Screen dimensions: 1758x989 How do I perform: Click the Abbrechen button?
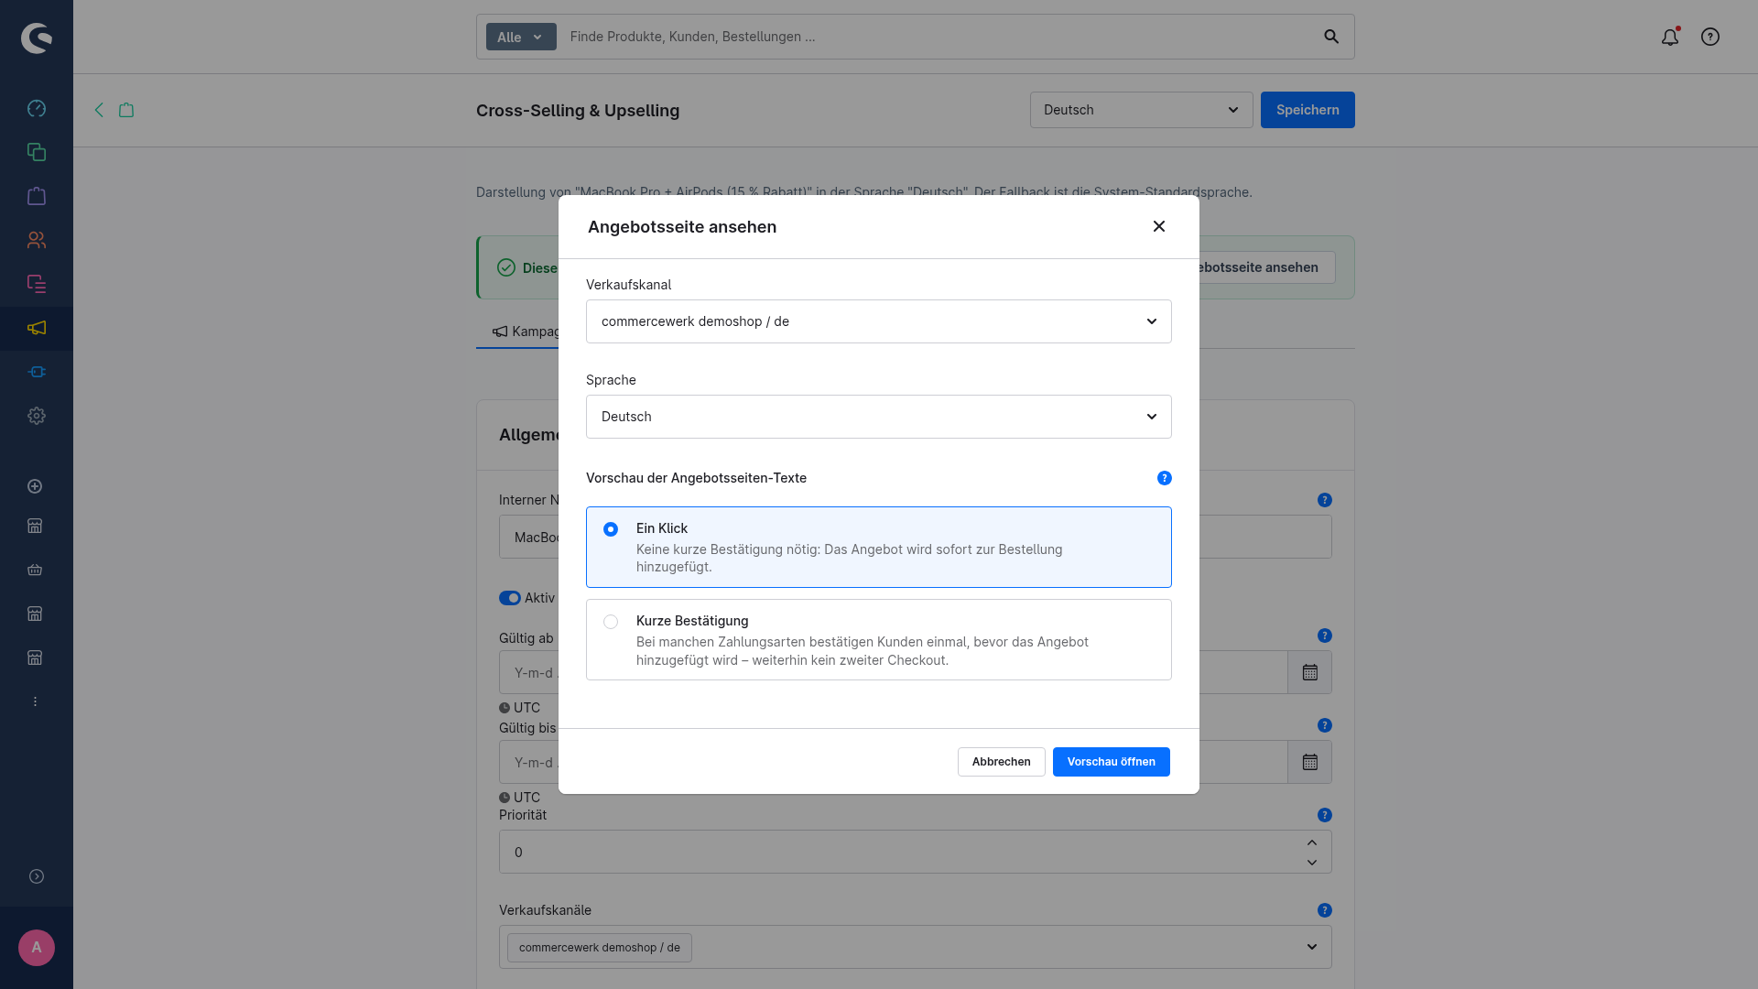click(x=1002, y=762)
